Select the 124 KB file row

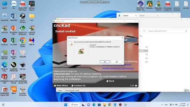(143, 51)
